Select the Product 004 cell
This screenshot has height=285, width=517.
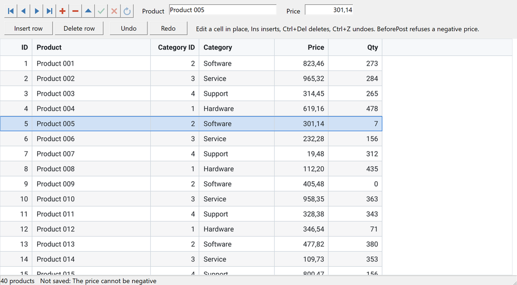(x=92, y=109)
